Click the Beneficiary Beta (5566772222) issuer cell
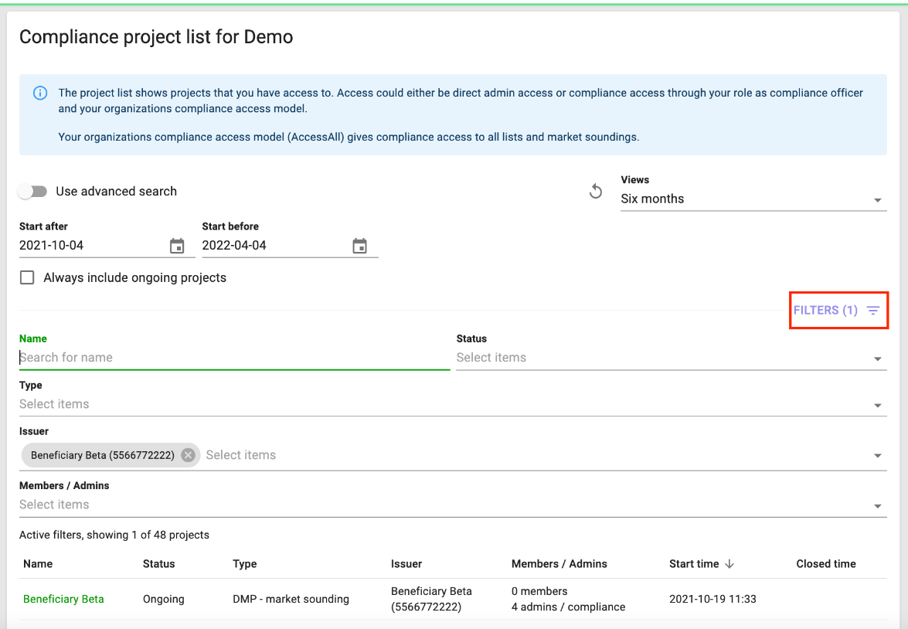908x629 pixels. [431, 599]
